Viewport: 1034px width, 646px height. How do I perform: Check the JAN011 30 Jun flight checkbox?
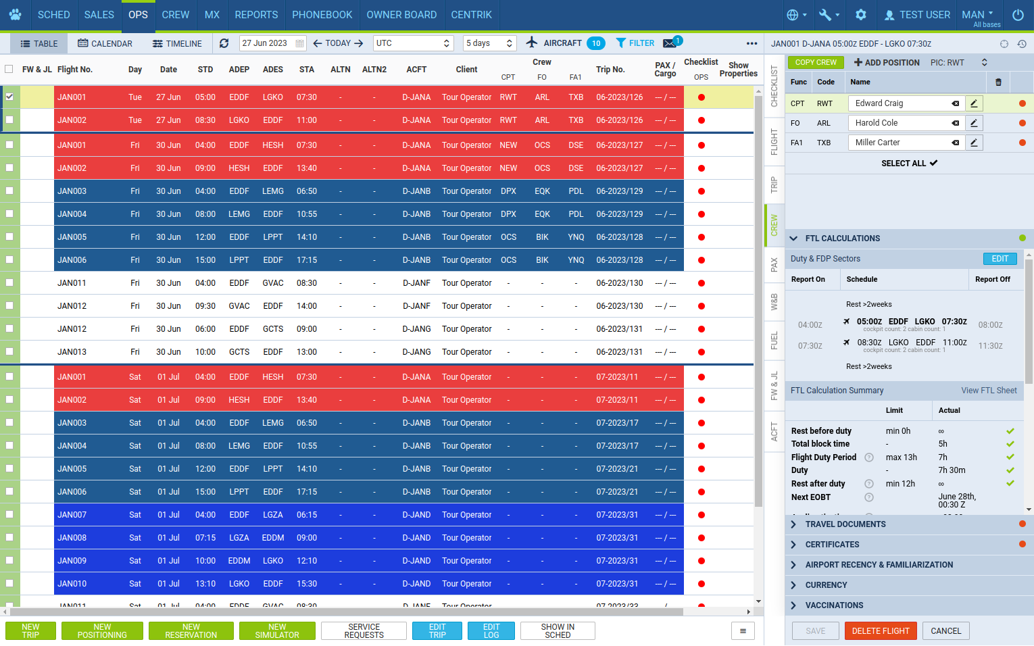9,282
